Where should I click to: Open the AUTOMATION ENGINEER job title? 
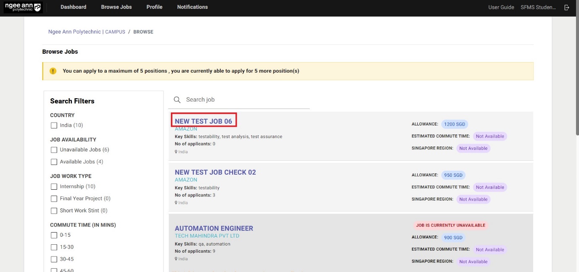coord(214,228)
